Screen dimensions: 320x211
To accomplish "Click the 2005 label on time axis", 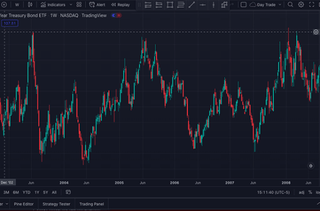I will (x=119, y=183).
